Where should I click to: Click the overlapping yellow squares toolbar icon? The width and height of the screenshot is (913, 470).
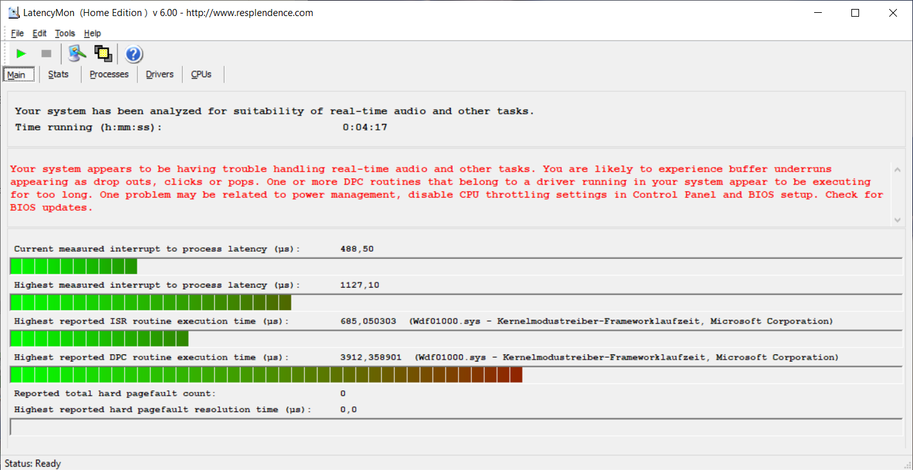point(103,53)
